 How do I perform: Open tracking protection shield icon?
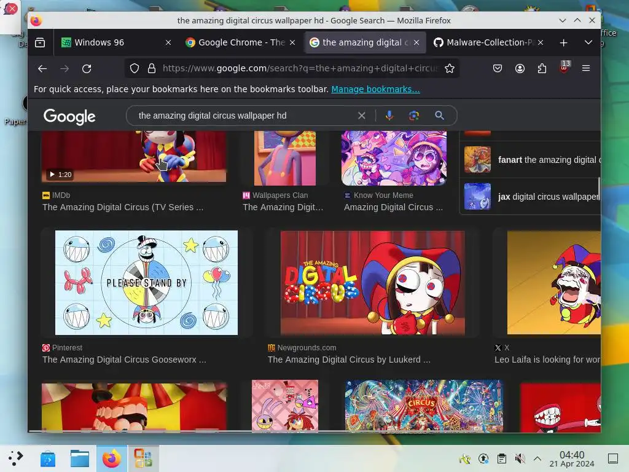[x=135, y=69]
